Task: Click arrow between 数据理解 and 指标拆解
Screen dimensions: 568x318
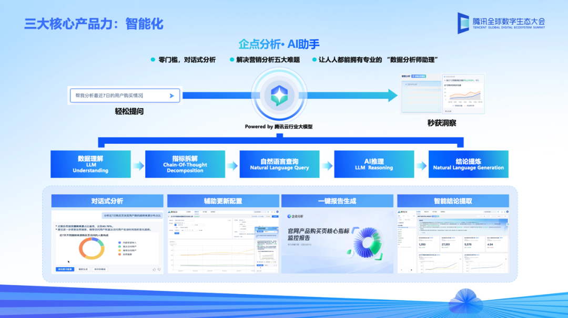Action: [138, 165]
